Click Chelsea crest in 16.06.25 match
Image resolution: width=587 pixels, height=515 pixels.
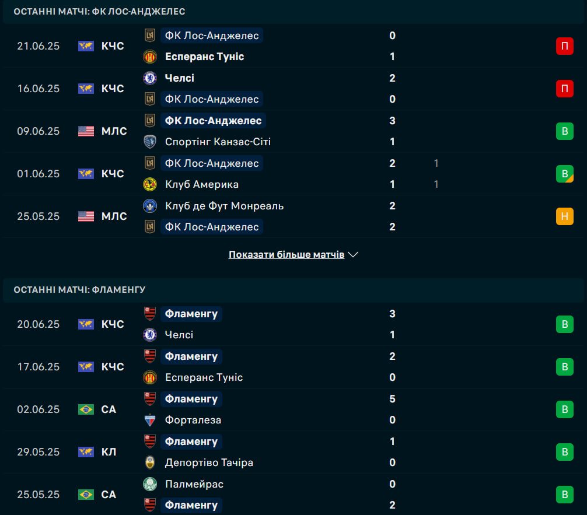[150, 78]
